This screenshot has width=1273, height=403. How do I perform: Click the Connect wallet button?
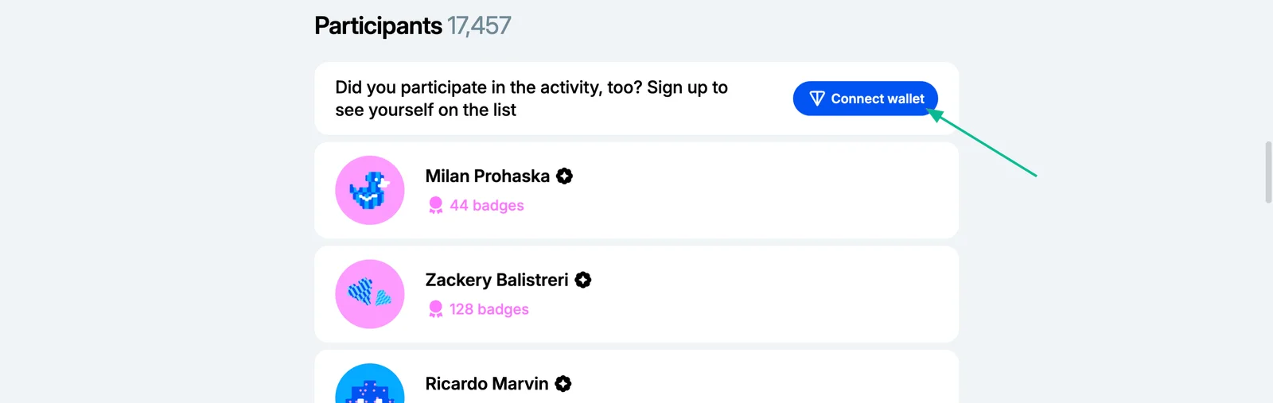[x=866, y=99]
